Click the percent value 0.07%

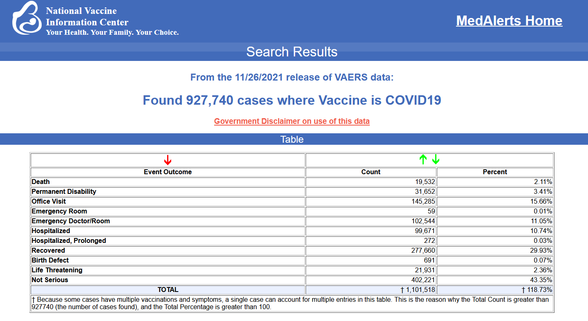pos(543,260)
